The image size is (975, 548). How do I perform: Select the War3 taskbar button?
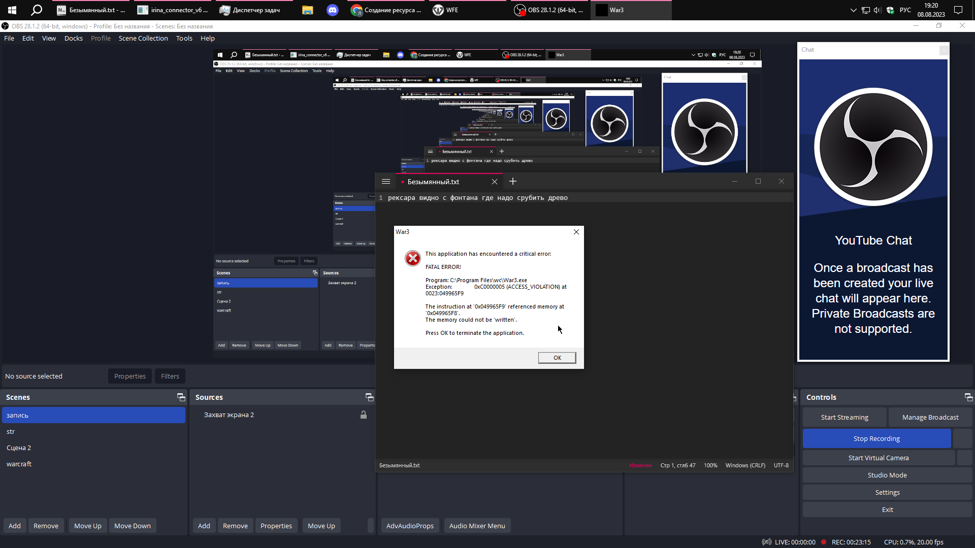[631, 10]
